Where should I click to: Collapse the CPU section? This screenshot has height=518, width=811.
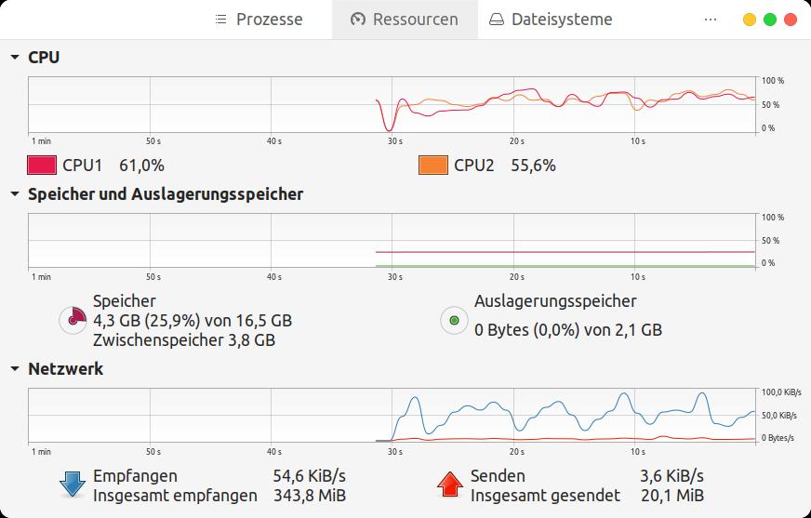pyautogui.click(x=15, y=58)
